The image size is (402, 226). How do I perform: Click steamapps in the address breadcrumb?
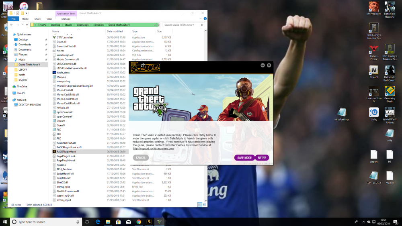pos(82,25)
